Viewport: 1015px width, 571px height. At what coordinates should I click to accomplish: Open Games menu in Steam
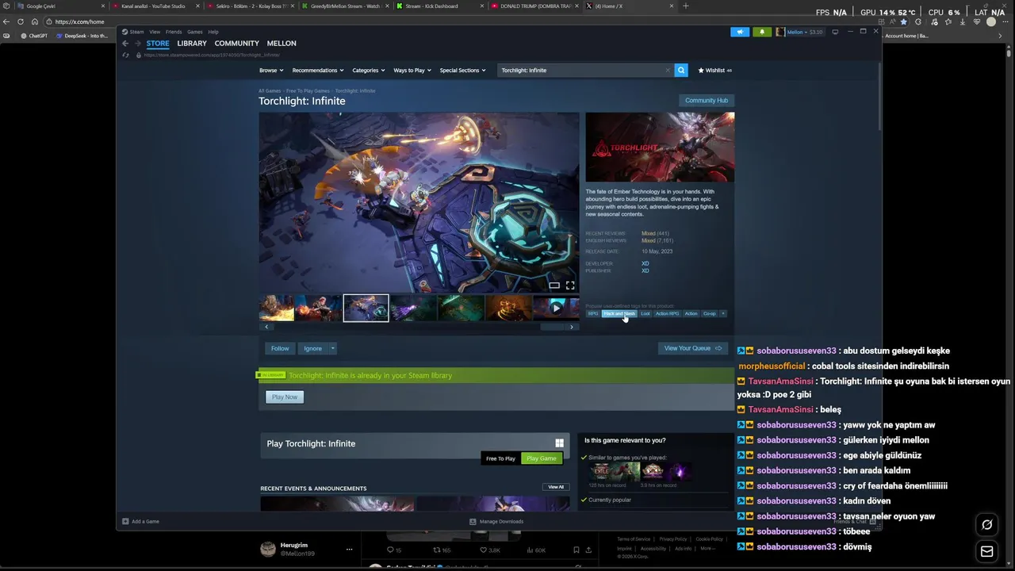(x=195, y=32)
